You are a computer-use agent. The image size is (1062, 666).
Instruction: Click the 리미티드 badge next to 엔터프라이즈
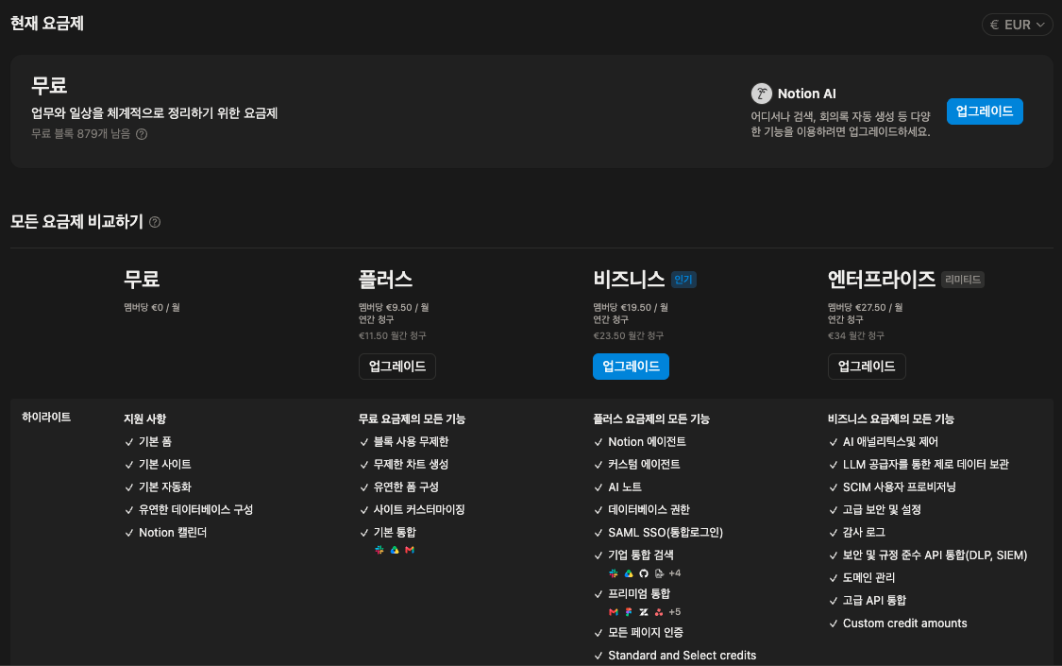coord(963,279)
